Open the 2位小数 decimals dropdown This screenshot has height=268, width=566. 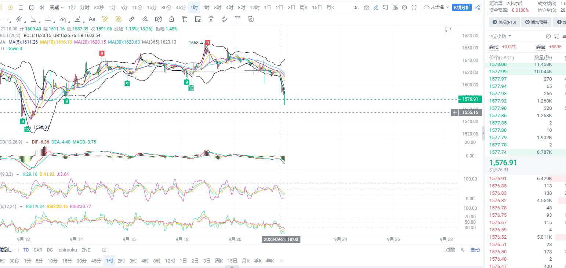(500, 36)
